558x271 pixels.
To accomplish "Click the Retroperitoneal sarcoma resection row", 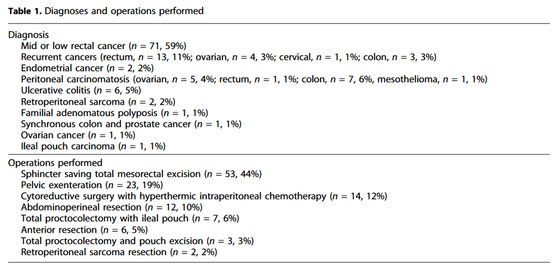I will tap(119, 252).
